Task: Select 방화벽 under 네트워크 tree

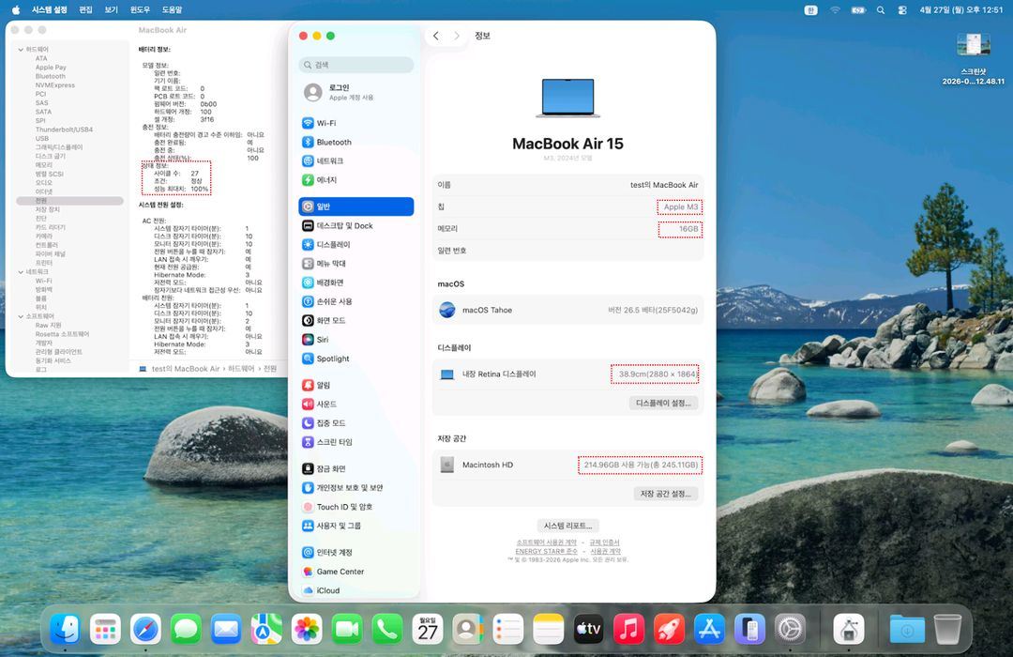Action: click(44, 290)
